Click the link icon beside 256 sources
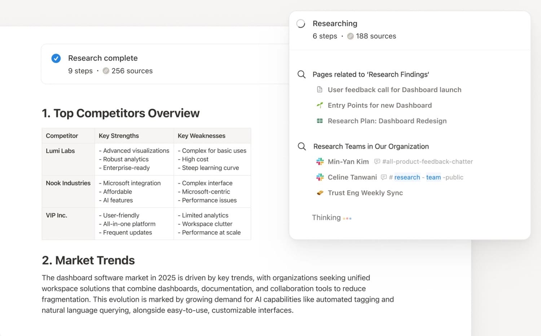541x336 pixels. click(106, 71)
